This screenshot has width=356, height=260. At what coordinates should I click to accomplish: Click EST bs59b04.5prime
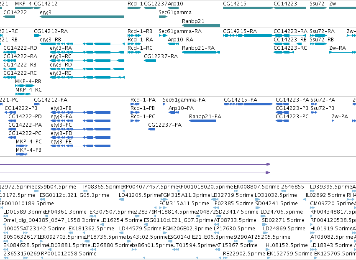[55, 187]
